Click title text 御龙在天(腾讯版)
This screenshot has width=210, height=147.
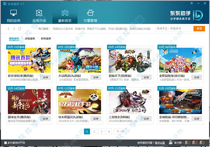point(19,117)
